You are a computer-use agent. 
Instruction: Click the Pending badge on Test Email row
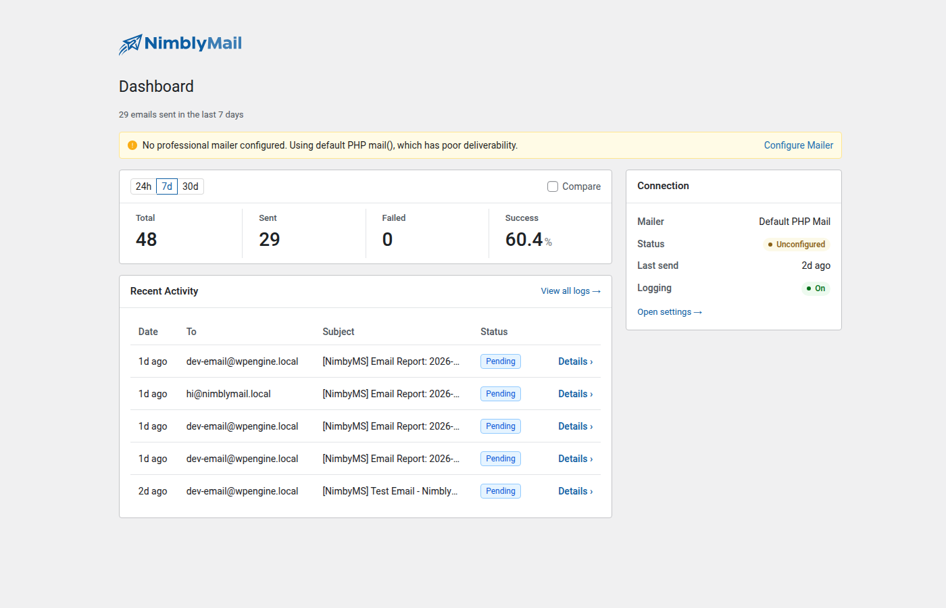(501, 491)
